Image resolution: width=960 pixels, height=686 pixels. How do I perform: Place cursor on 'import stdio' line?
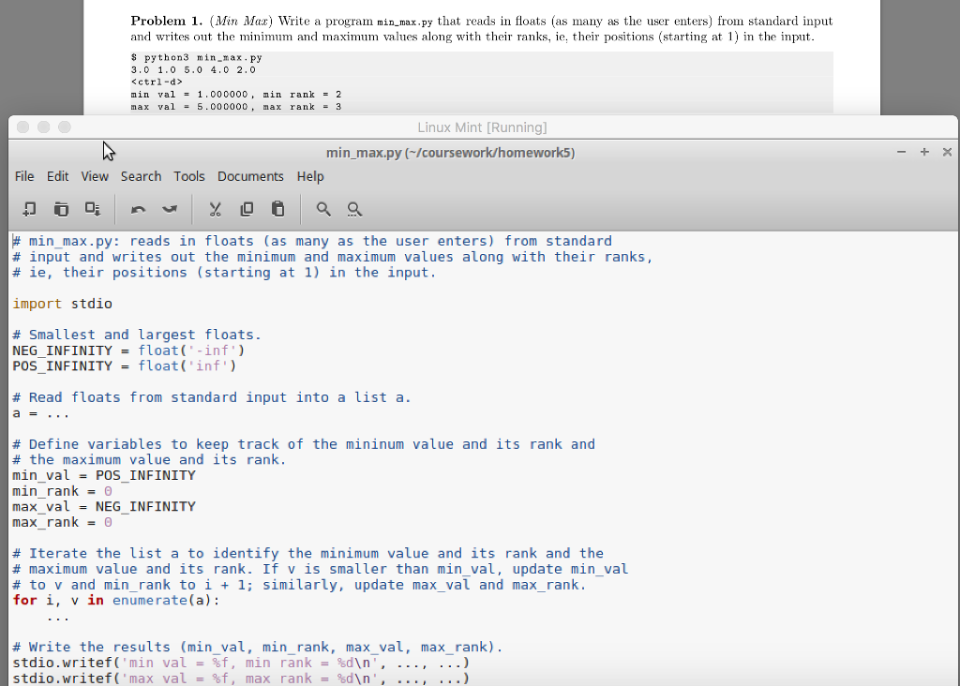pos(63,304)
